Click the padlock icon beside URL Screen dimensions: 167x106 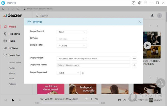point(24,9)
